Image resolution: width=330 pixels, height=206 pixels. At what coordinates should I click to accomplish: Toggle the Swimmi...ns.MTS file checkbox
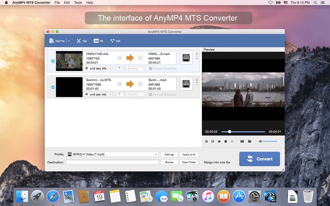(x=53, y=87)
